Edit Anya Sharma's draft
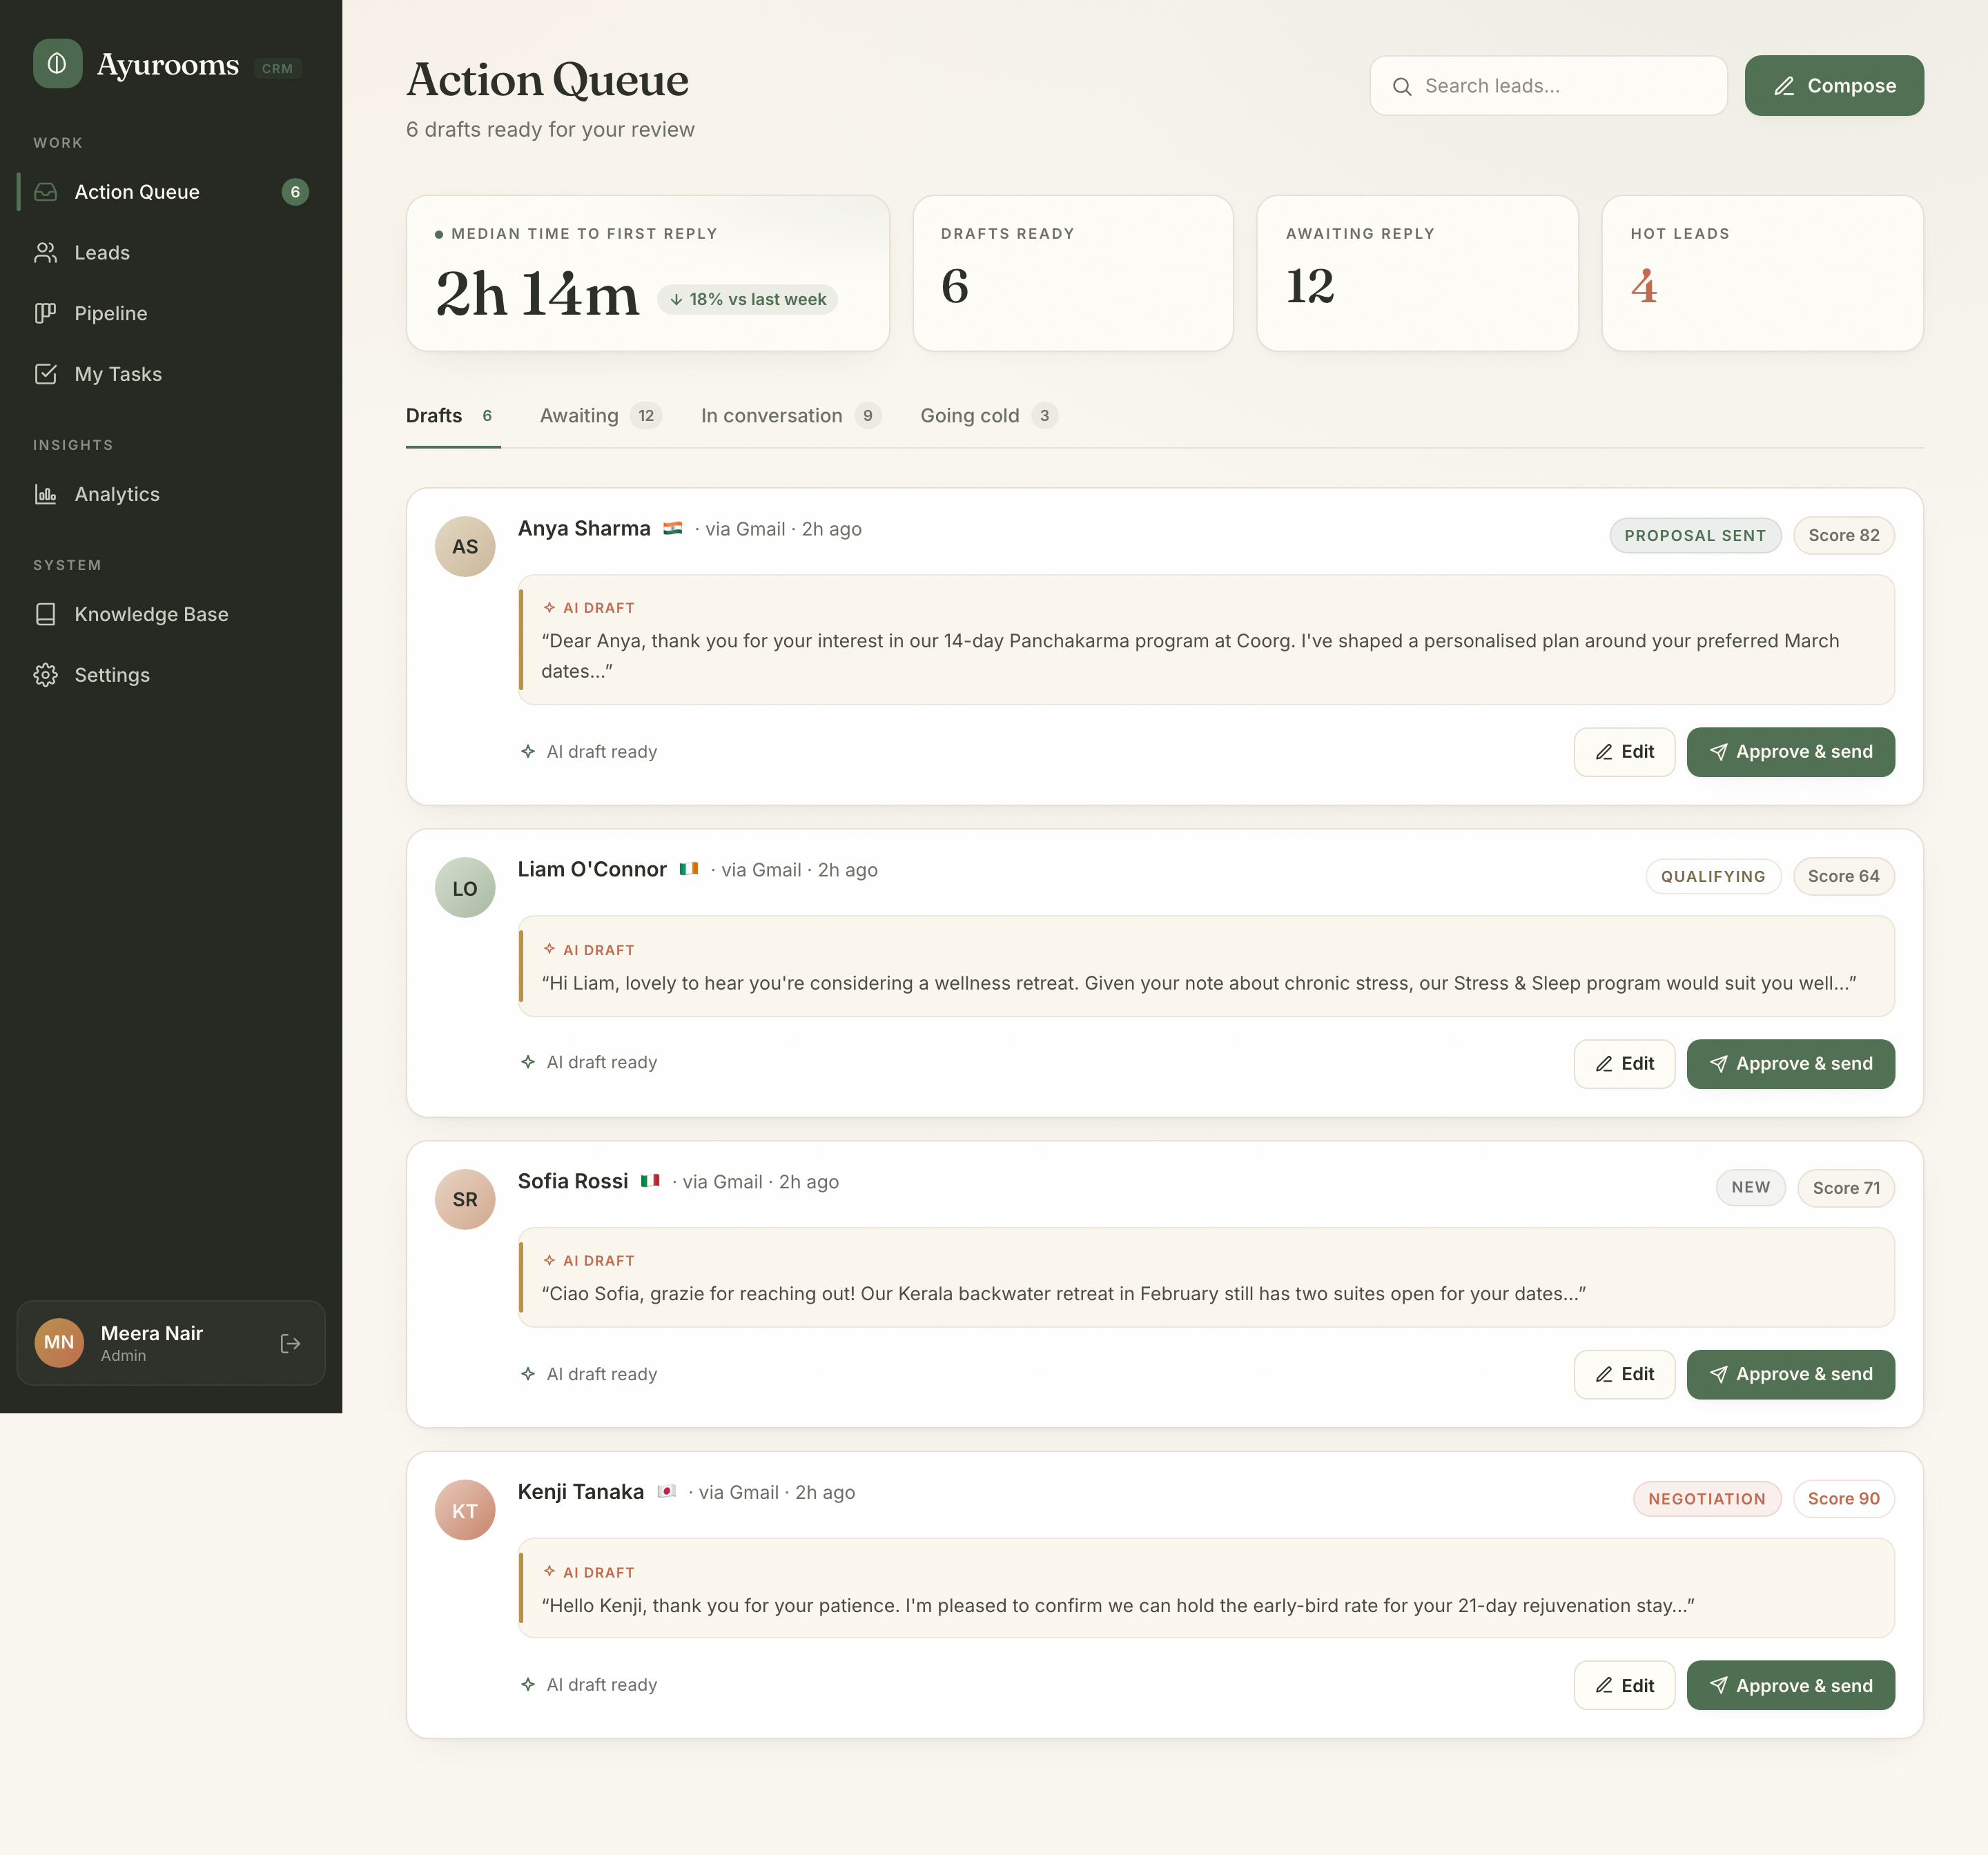 pyautogui.click(x=1624, y=752)
